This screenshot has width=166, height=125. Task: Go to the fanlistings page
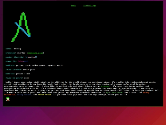[x=90, y=6]
